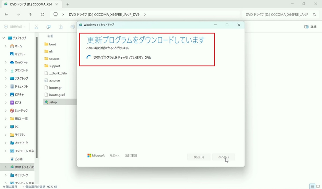Click the 法的事項 link in setup dialog

click(x=131, y=156)
